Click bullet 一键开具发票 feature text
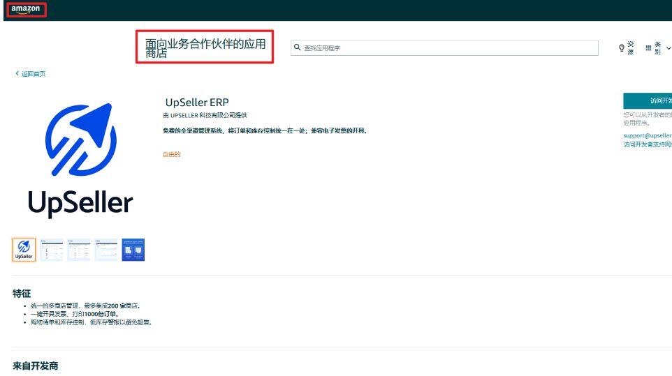Viewport: 672px width, 376px height. click(x=74, y=314)
